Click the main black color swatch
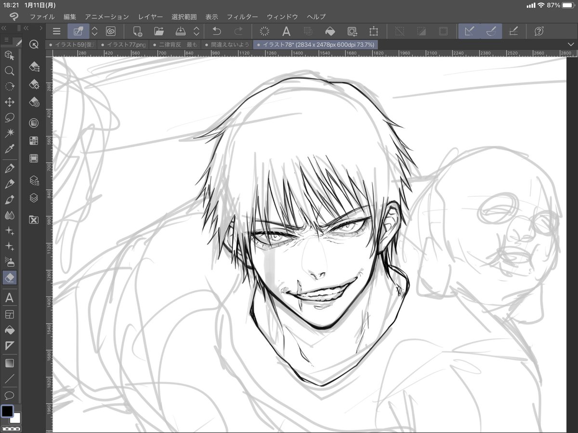 7,411
